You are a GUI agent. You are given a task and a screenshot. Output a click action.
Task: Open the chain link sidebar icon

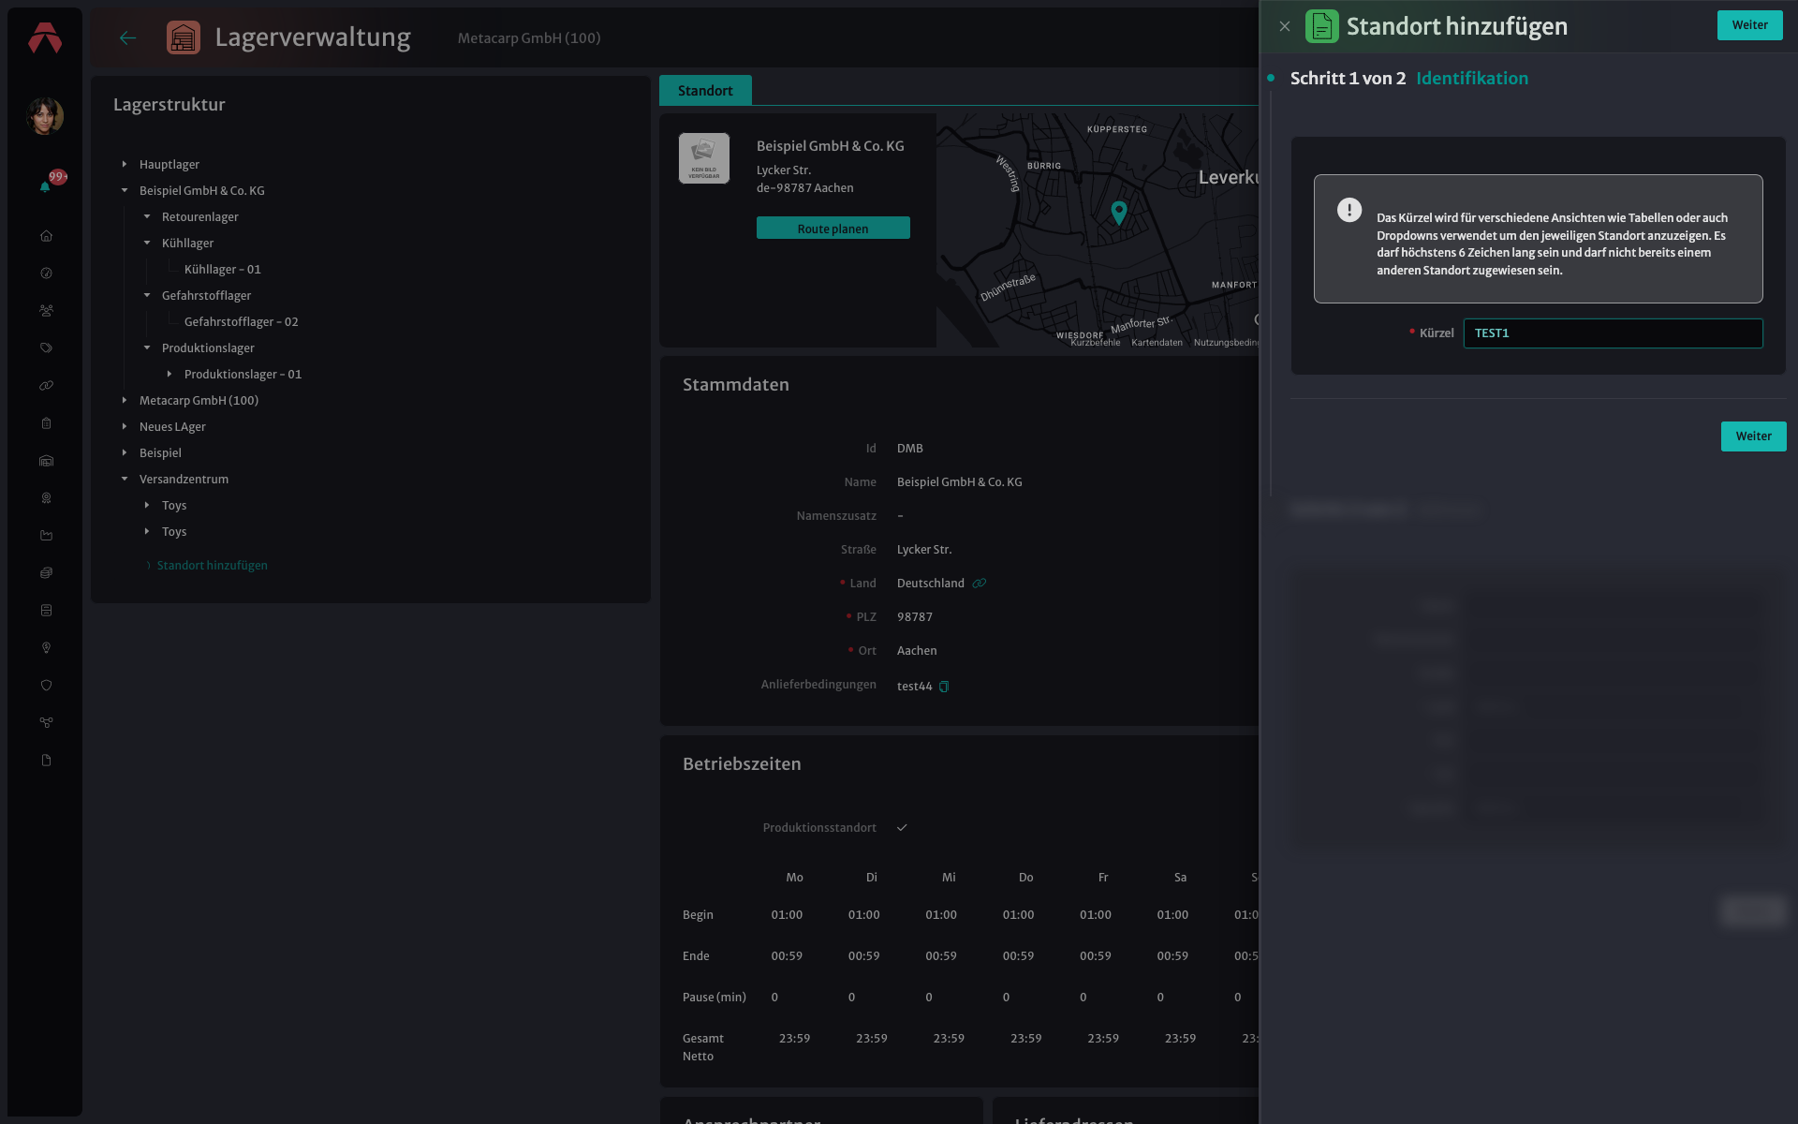pos(46,386)
